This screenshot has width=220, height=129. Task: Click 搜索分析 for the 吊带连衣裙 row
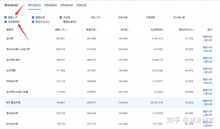(207, 79)
